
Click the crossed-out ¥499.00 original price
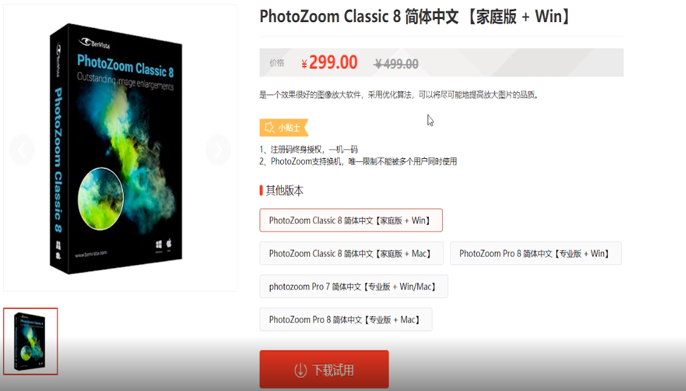[x=396, y=64]
